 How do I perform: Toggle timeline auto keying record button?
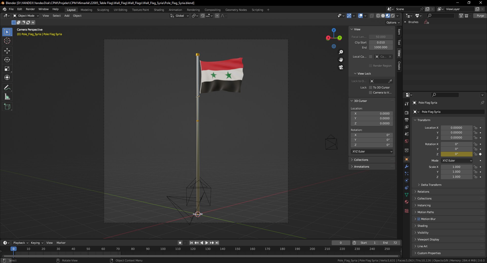coord(180,243)
